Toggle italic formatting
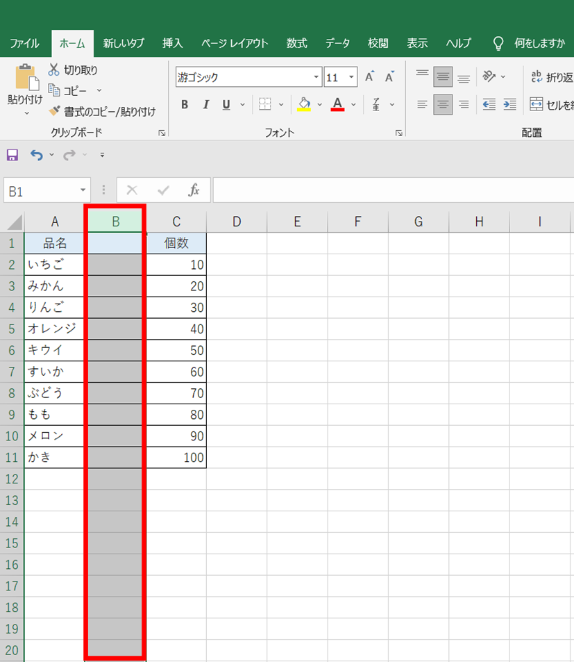The width and height of the screenshot is (574, 662). point(206,104)
